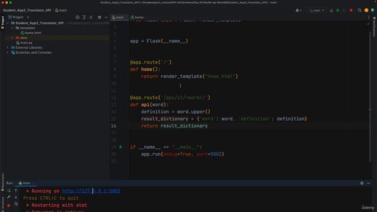Open Run panel gear settings
This screenshot has height=212, width=377.
pyautogui.click(x=362, y=183)
